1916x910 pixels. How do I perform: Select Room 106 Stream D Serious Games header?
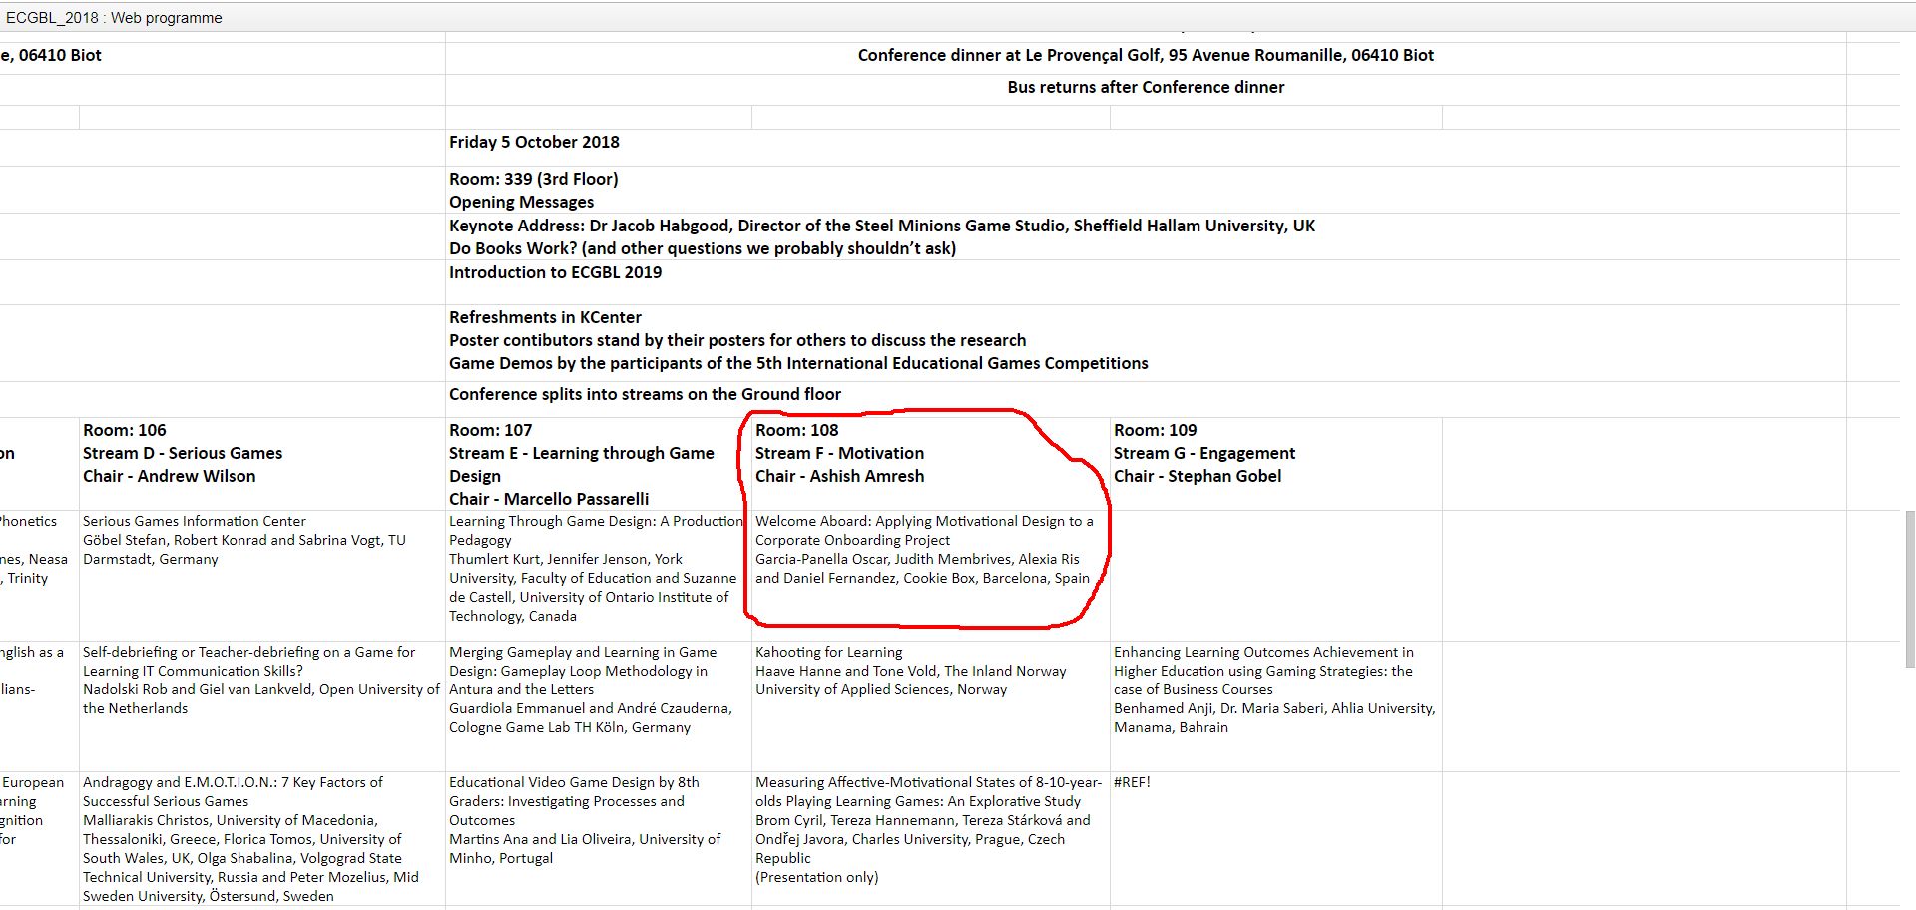click(x=183, y=453)
